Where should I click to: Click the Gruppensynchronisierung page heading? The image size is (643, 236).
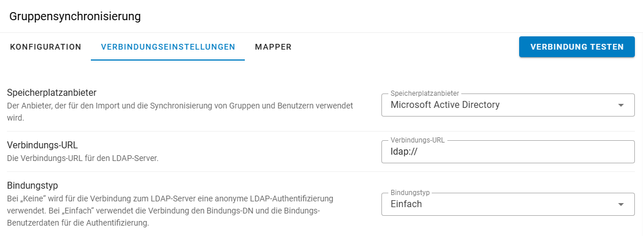click(x=75, y=16)
